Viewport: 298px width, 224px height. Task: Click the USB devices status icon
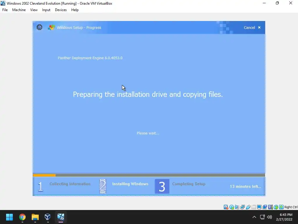point(248,207)
